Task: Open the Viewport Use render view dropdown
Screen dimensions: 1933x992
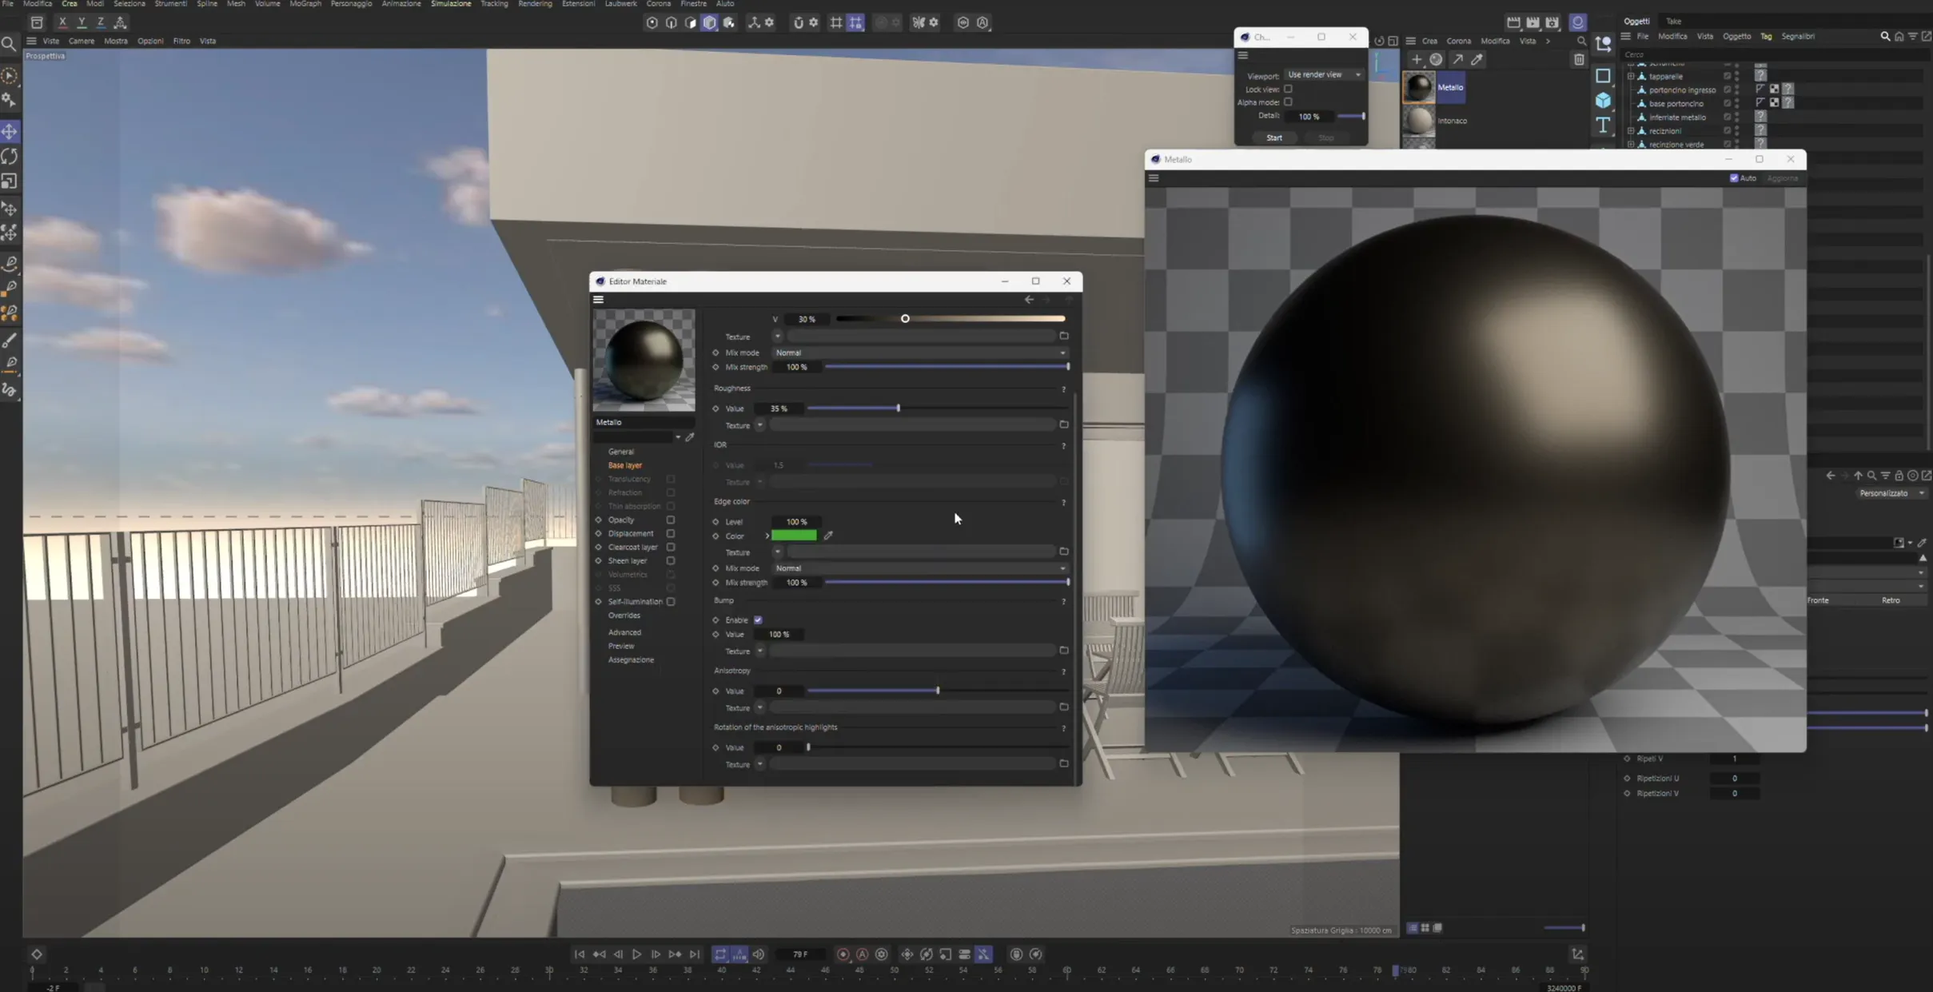Action: click(x=1323, y=75)
